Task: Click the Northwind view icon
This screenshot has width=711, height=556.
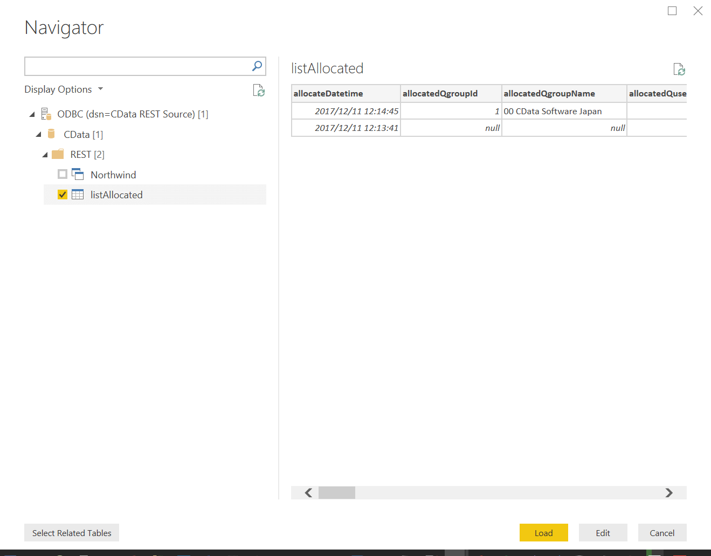Action: pyautogui.click(x=78, y=175)
